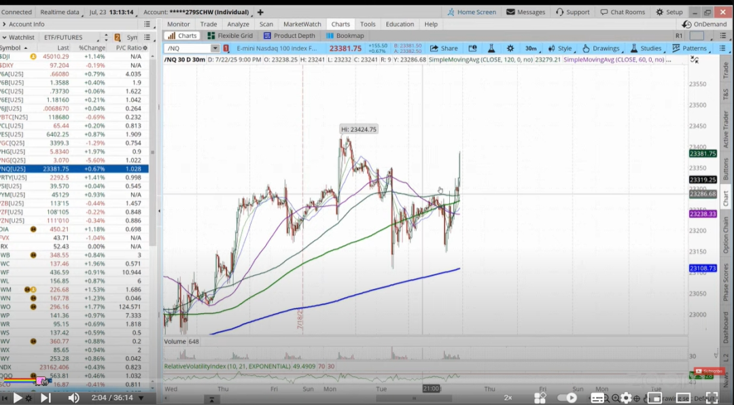Screen dimensions: 734x405
Task: Click the orange symbol link color icon in Watchlist
Action: tap(118, 37)
